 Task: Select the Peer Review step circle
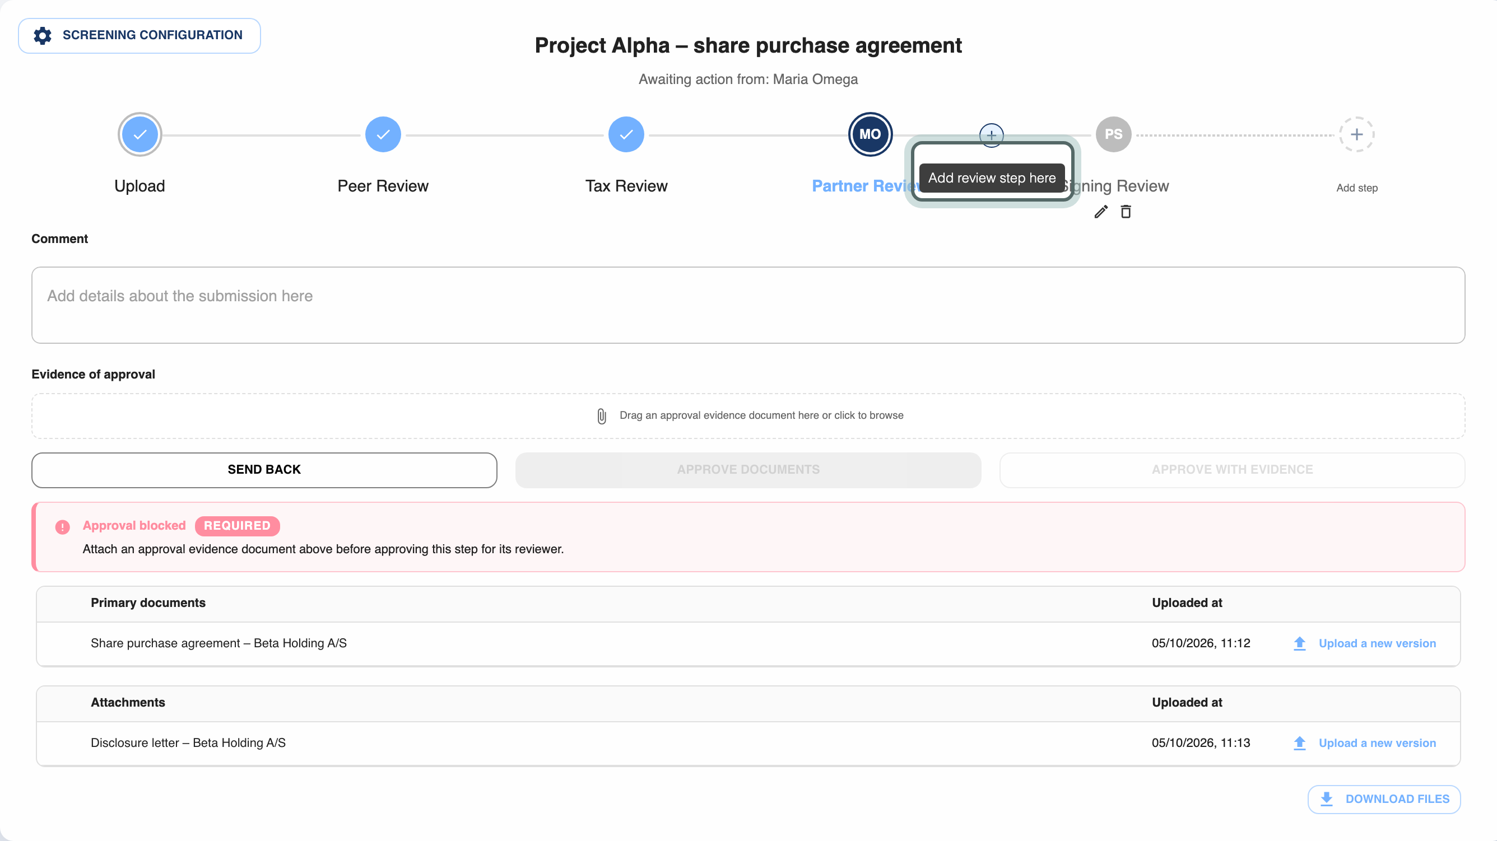point(383,135)
